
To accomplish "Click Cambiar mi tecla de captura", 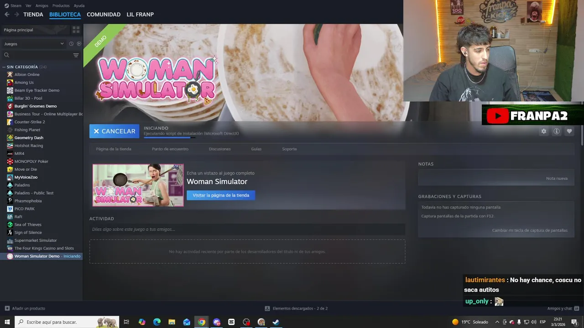I will pos(530,231).
